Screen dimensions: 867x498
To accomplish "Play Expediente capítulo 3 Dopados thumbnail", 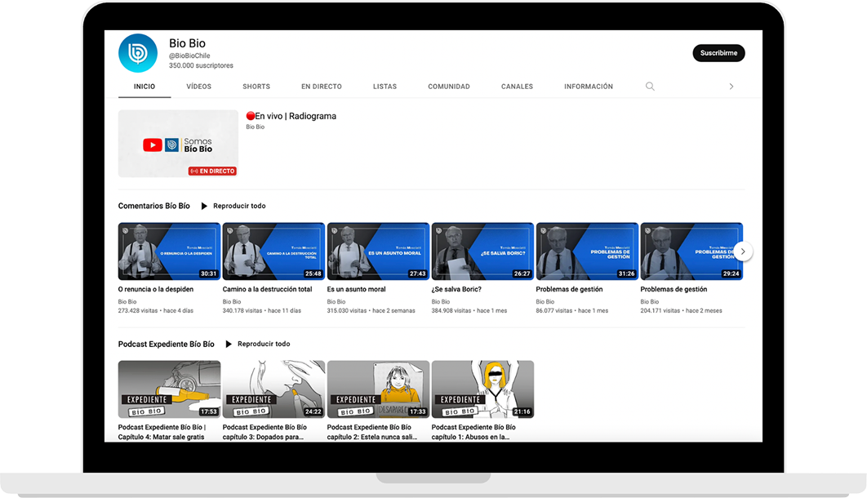I will pos(273,389).
